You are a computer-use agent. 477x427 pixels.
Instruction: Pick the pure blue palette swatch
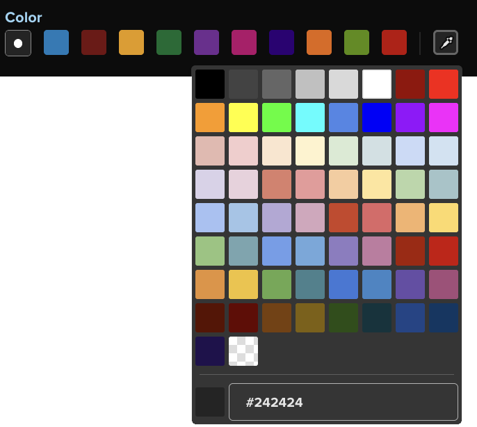(x=377, y=118)
